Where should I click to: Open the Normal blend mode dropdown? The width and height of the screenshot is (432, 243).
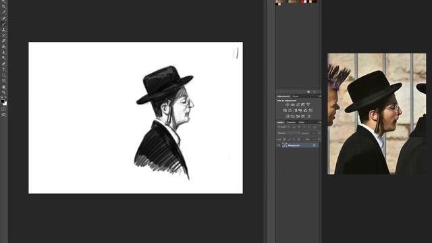288,133
